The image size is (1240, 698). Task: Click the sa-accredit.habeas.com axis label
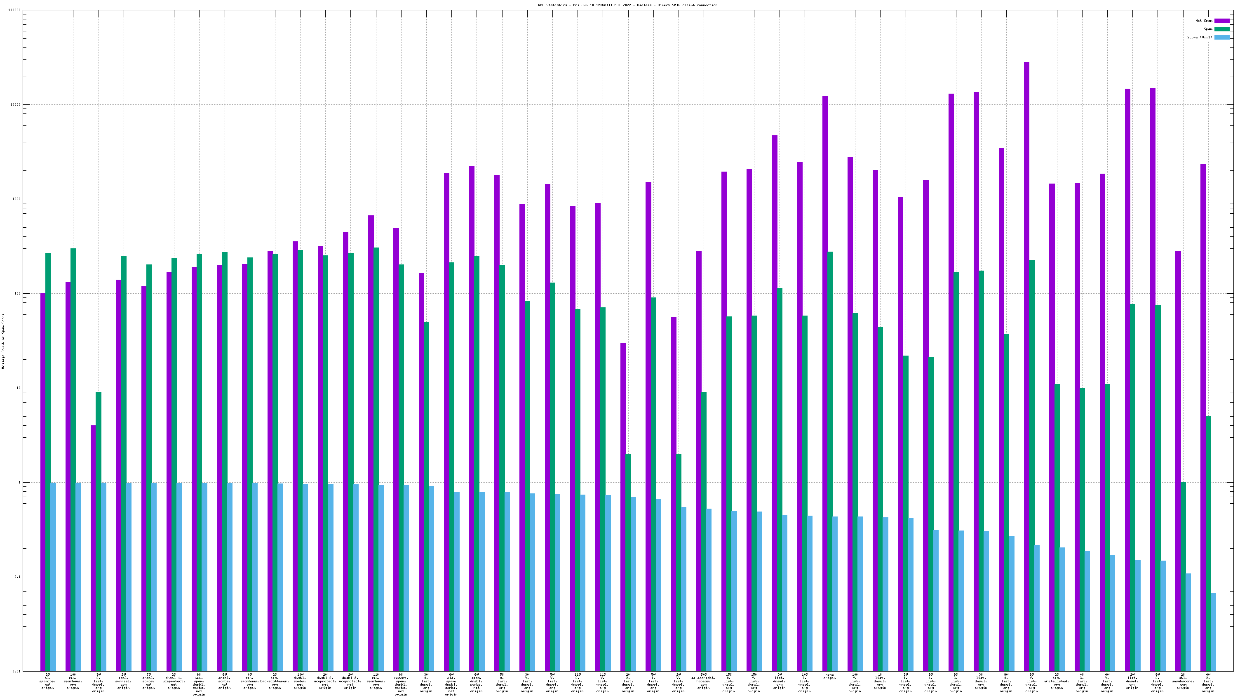703,681
